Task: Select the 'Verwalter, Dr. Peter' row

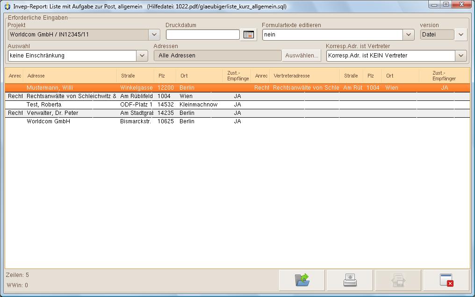Action: (237, 113)
